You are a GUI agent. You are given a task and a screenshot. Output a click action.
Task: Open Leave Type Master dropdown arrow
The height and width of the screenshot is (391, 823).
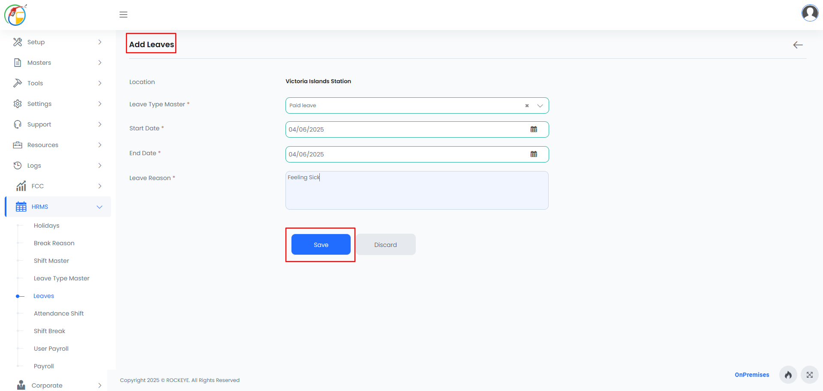pos(540,105)
